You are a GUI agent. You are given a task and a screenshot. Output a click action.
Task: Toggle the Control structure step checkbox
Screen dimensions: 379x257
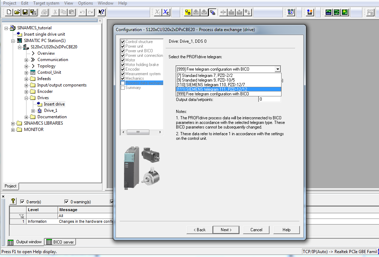(123, 42)
